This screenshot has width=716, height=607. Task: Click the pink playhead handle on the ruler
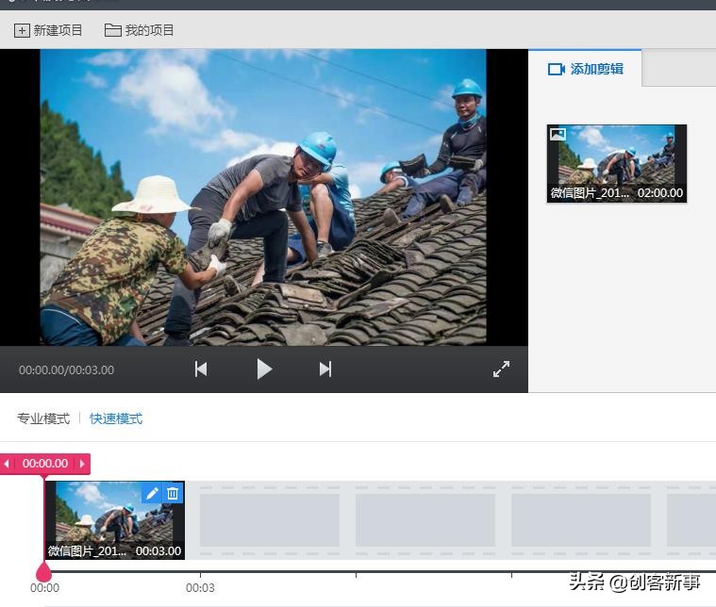point(43,572)
